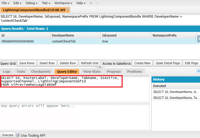The height and width of the screenshot is (138, 200).
Task: Select the cell 0RbA8000000GiWXKA0
Action: pyautogui.click(x=25, y=41)
